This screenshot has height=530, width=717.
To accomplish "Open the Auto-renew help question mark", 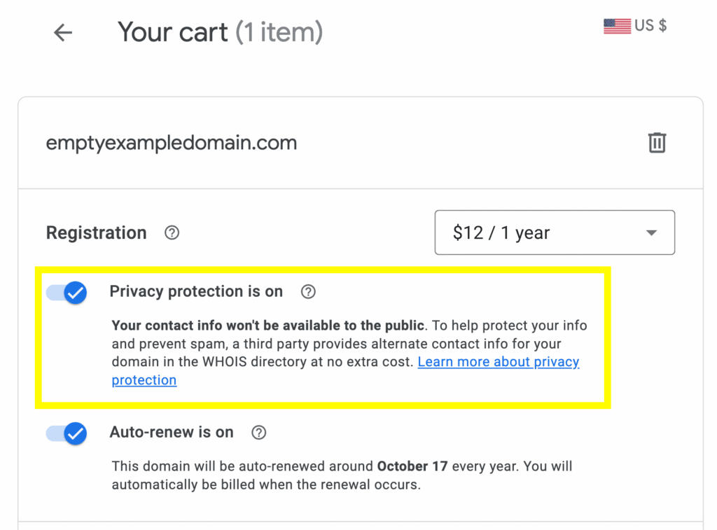I will coord(259,432).
